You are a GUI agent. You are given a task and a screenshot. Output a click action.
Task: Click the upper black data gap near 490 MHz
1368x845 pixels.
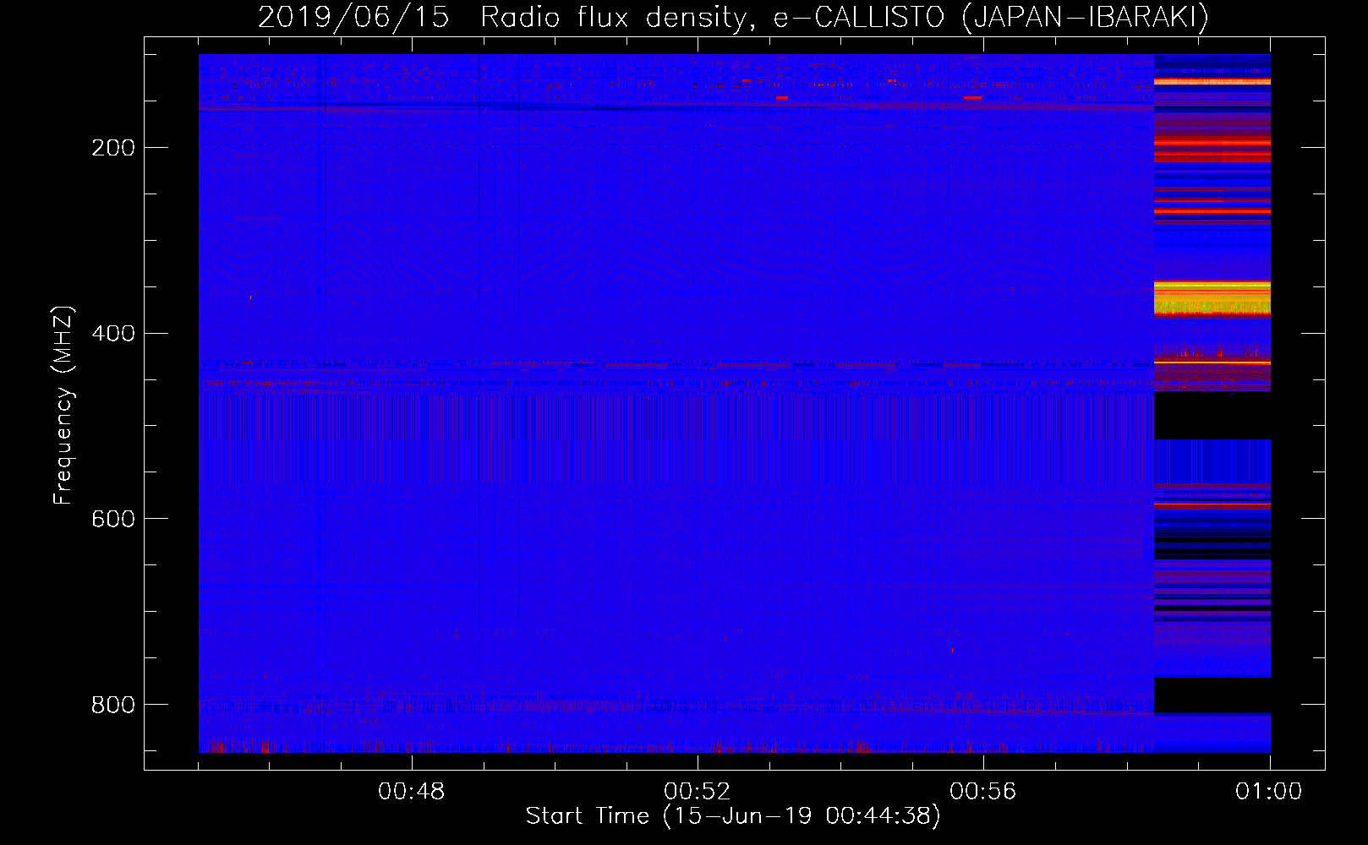(1212, 415)
